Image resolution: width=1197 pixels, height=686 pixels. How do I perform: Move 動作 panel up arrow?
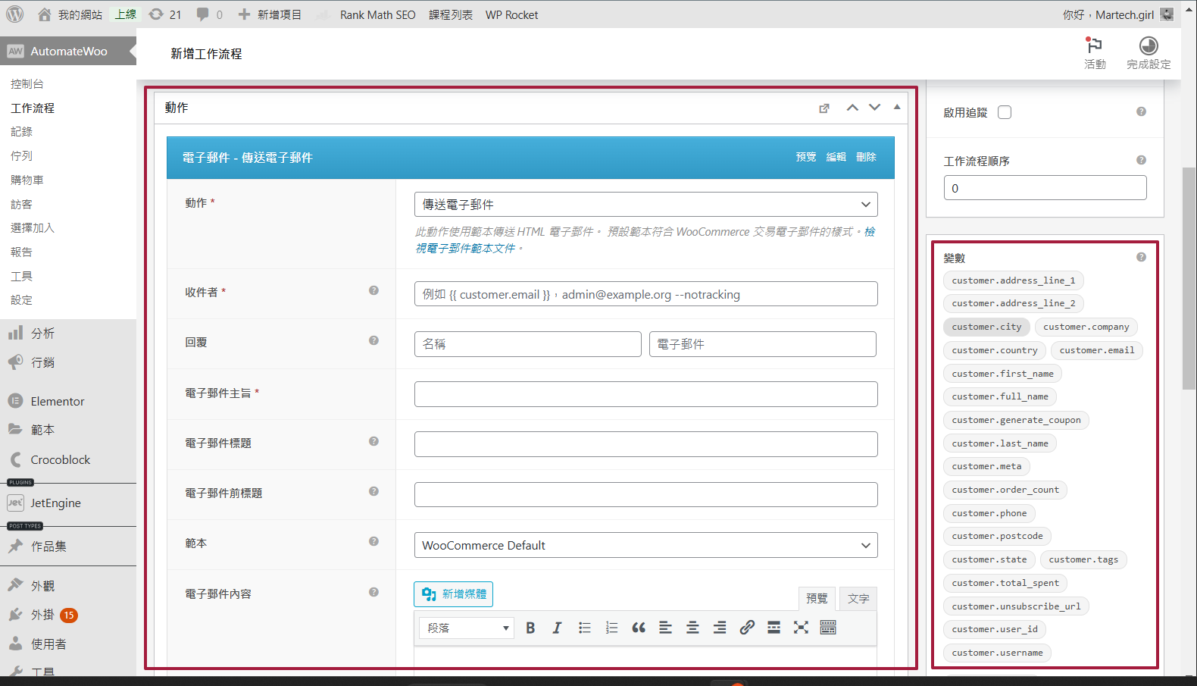coord(852,108)
